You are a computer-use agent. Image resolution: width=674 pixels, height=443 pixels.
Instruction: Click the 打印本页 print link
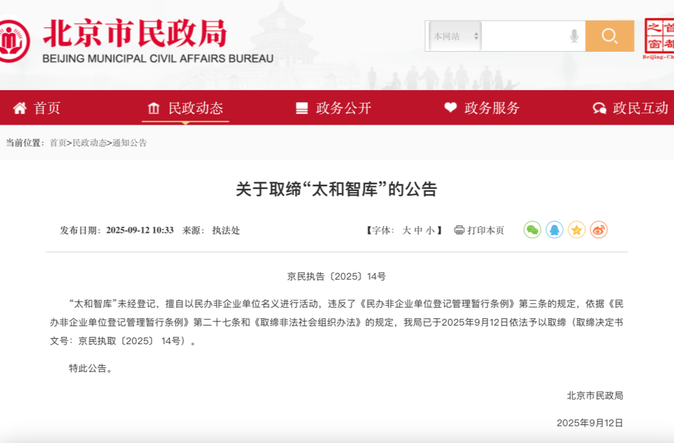(x=485, y=231)
